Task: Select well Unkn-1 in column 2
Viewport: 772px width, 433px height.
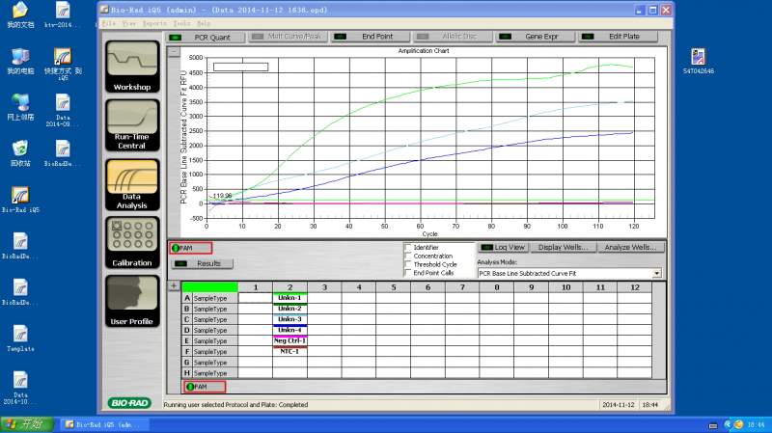Action: 289,298
